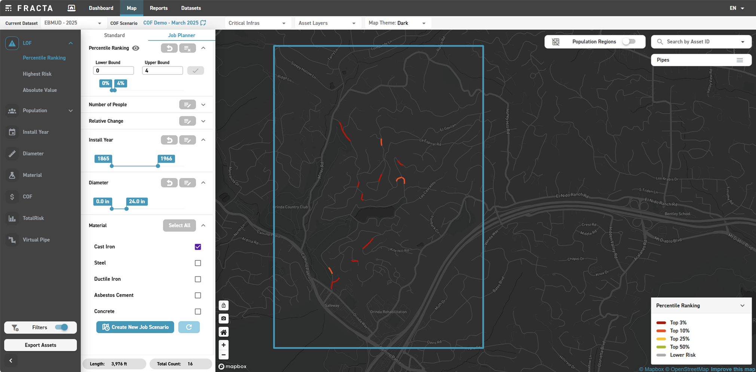756x372 pixels.
Task: Reset the Percentile Ranking filter
Action: (x=169, y=48)
